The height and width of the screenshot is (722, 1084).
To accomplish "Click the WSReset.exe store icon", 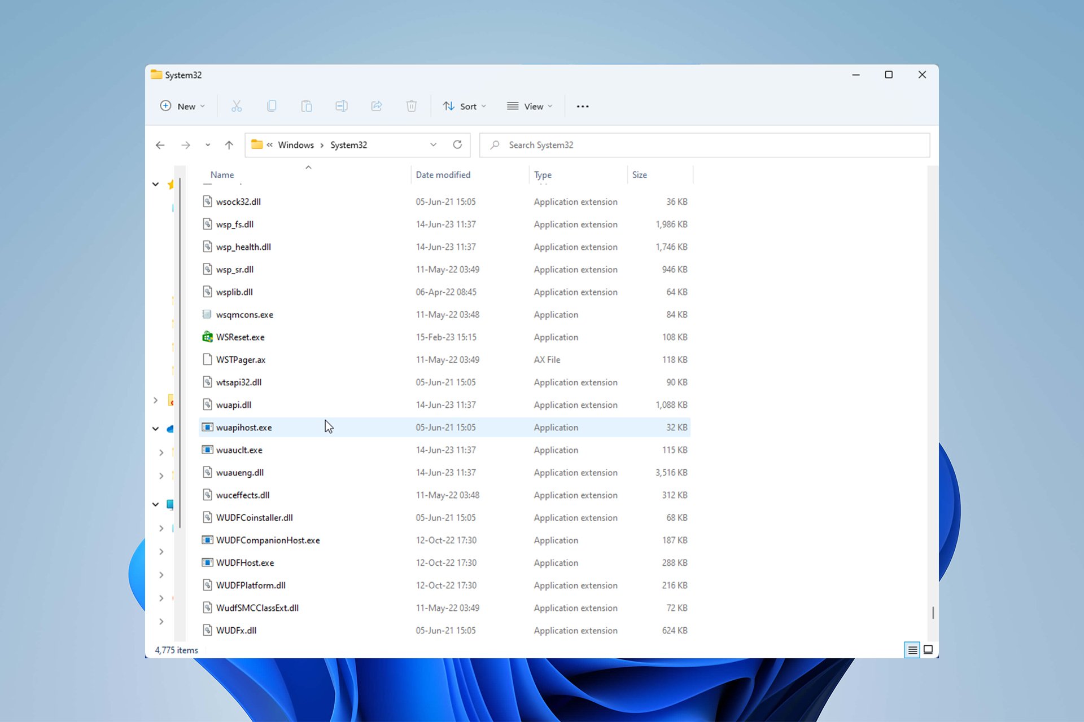I will (x=207, y=337).
